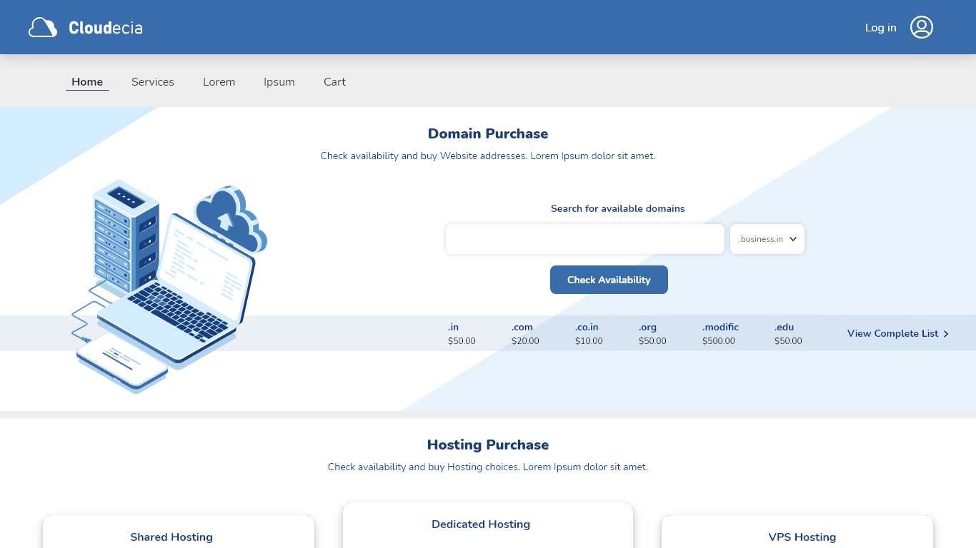This screenshot has height=548, width=976.
Task: Open the Shared Hosting card
Action: [x=171, y=537]
